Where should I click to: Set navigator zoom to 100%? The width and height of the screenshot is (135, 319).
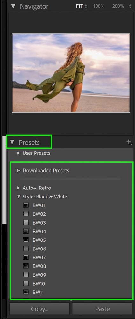pos(99,6)
